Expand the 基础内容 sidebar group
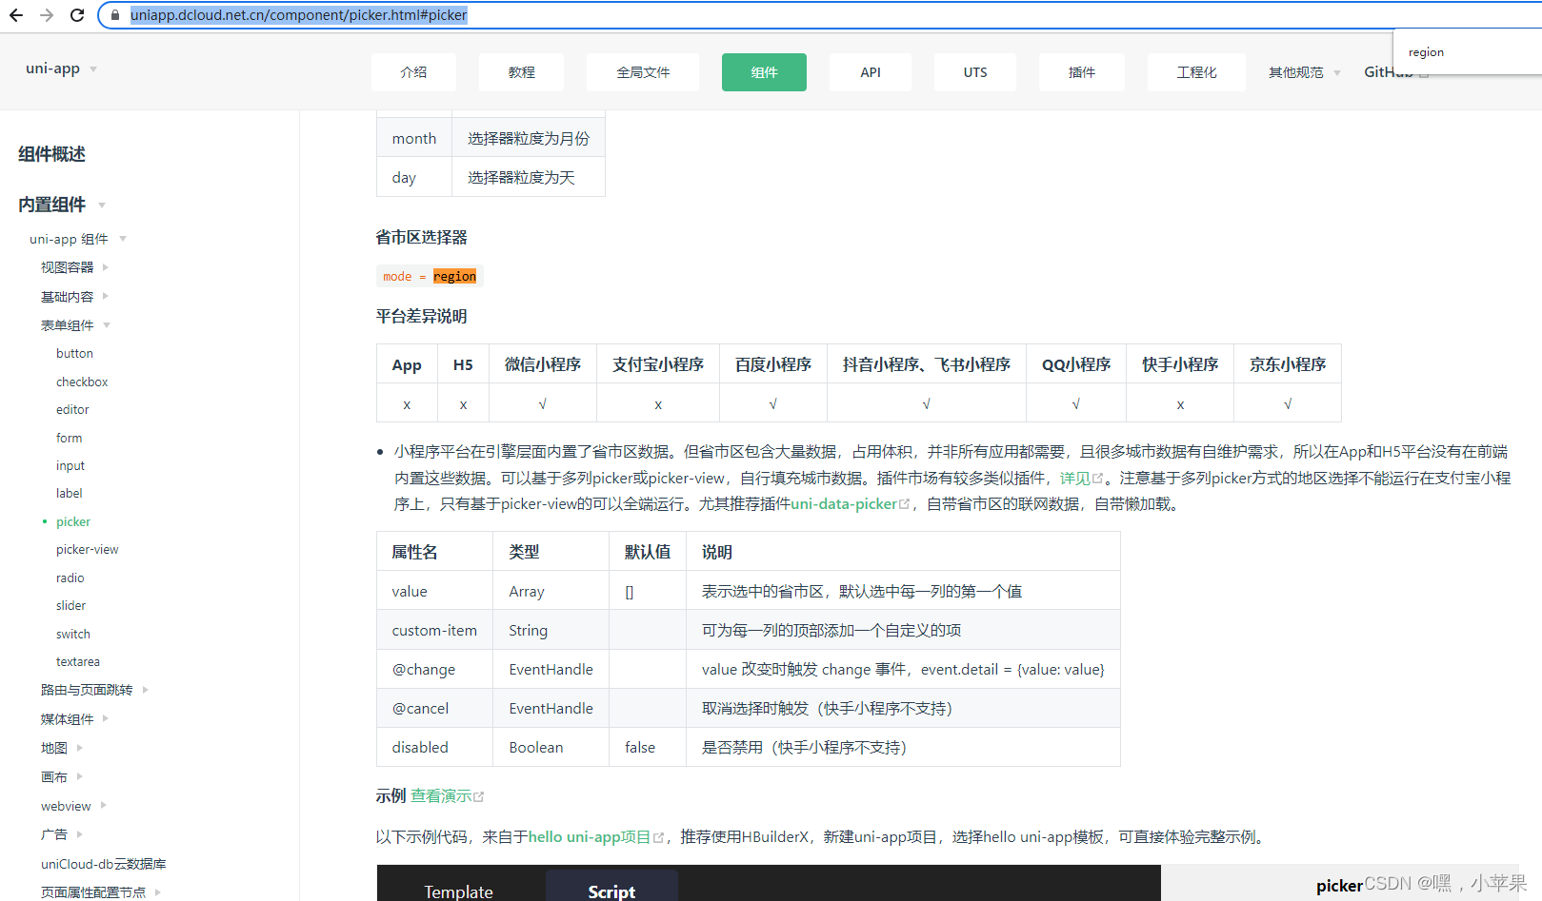The image size is (1542, 901). click(x=74, y=297)
